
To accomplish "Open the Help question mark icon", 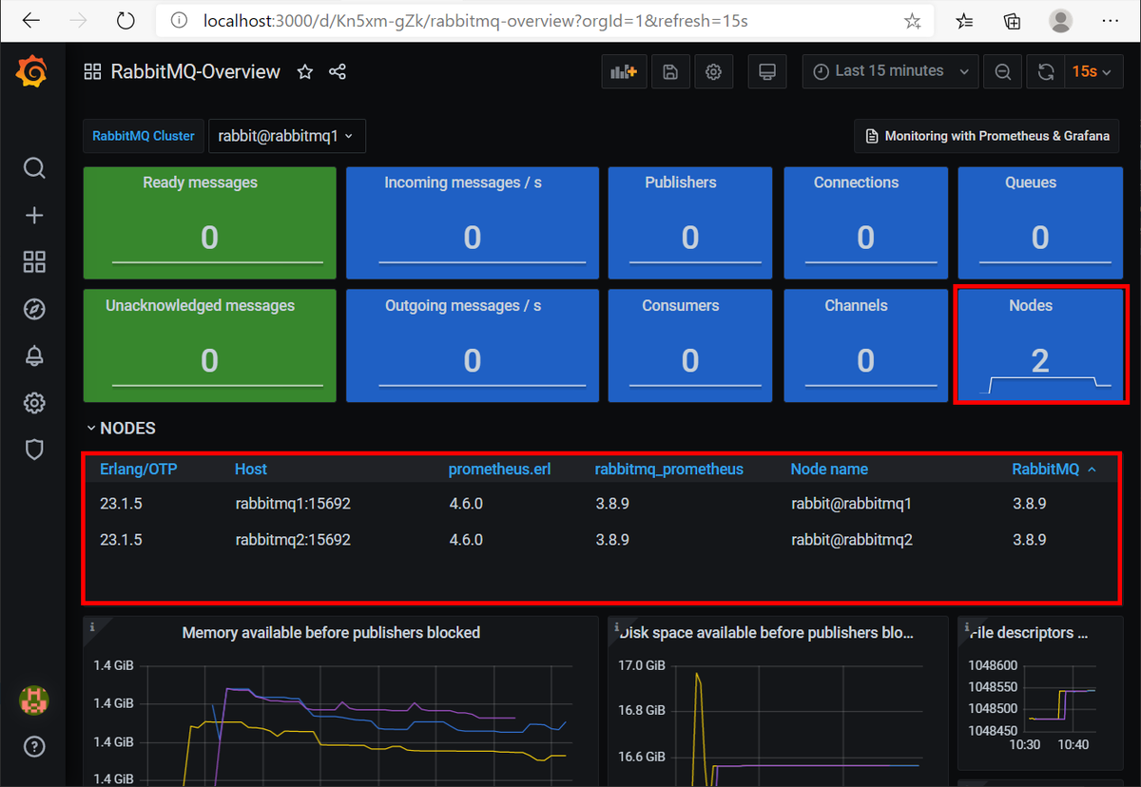I will 34,745.
